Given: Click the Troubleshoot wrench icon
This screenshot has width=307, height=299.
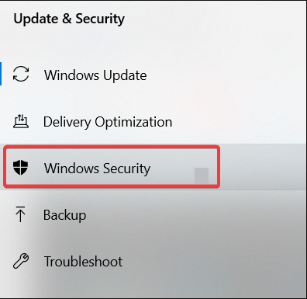Looking at the screenshot, I should point(21,261).
